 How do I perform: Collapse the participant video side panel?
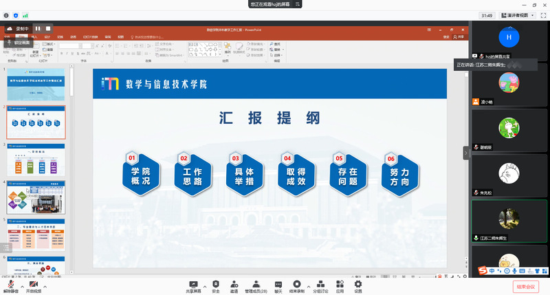pyautogui.click(x=465, y=153)
